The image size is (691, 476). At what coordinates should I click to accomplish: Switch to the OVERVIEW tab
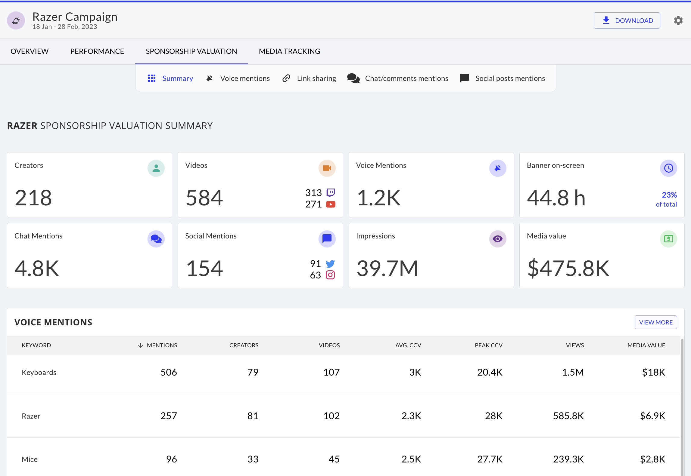pos(30,51)
